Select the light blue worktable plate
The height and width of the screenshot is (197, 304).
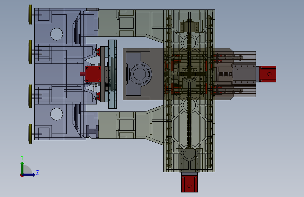[113, 74]
